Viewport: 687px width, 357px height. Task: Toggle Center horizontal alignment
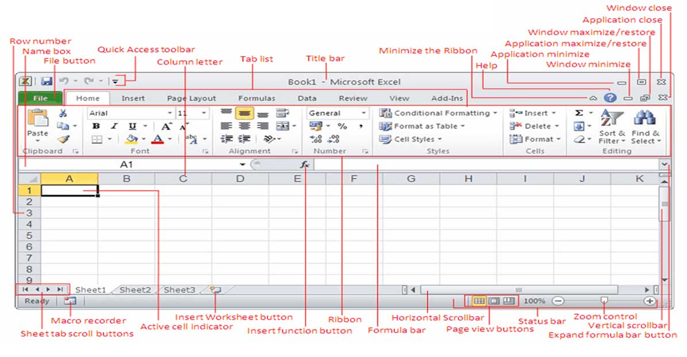244,126
